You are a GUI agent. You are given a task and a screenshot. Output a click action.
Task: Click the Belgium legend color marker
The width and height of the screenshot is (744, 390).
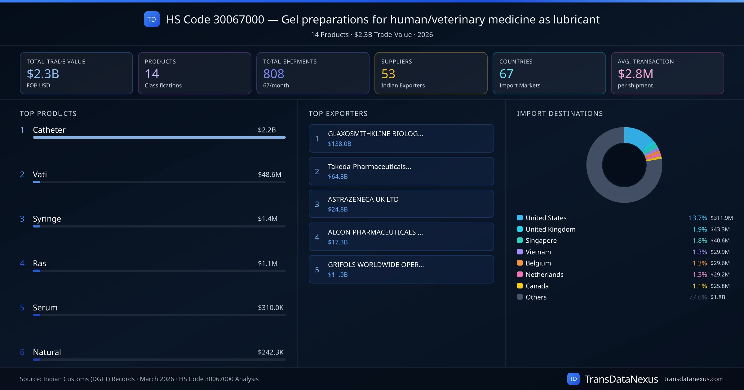(520, 263)
